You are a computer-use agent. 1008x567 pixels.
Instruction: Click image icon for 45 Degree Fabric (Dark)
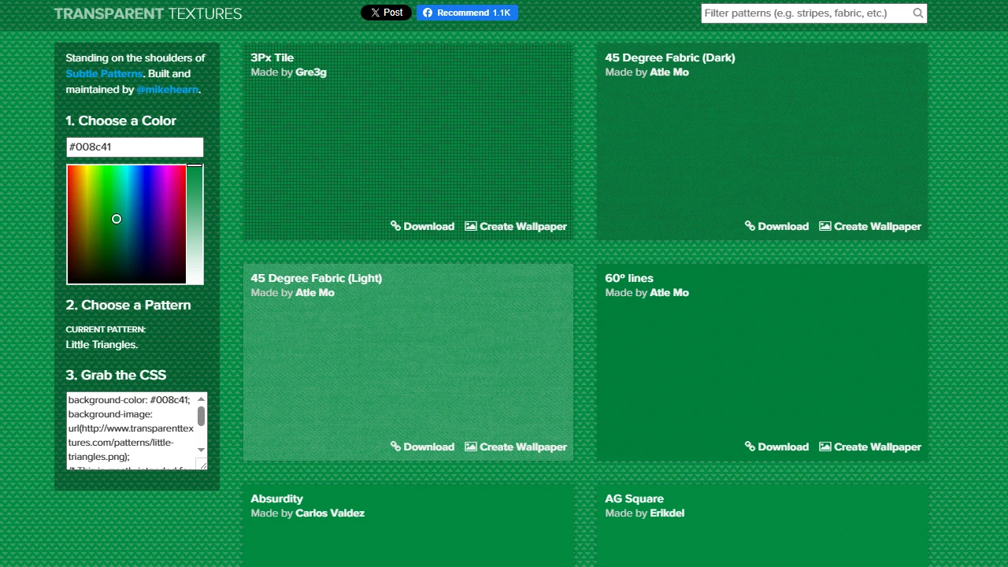tap(825, 226)
